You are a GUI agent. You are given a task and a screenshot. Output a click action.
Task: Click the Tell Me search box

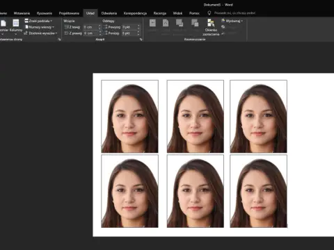[x=234, y=13]
